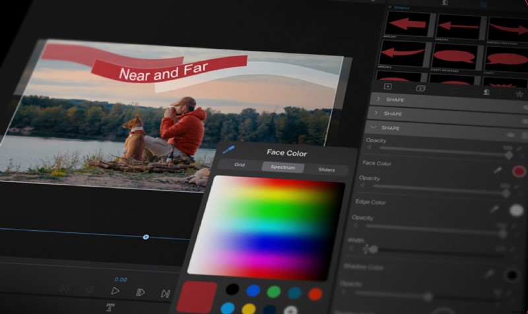Click the add layer group icon
This screenshot has height=314, width=528.
pos(420,88)
